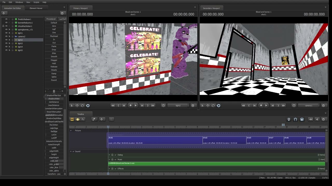Adjust the L-R preset slider

pos(54,91)
